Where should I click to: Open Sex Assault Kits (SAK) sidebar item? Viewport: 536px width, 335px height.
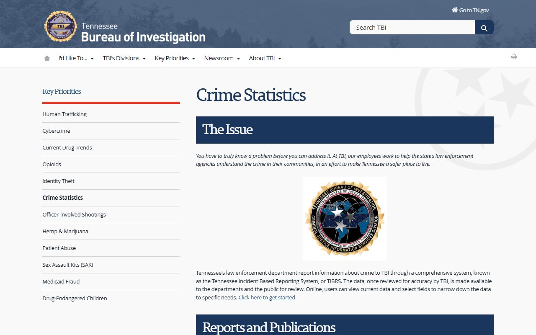[x=68, y=265]
